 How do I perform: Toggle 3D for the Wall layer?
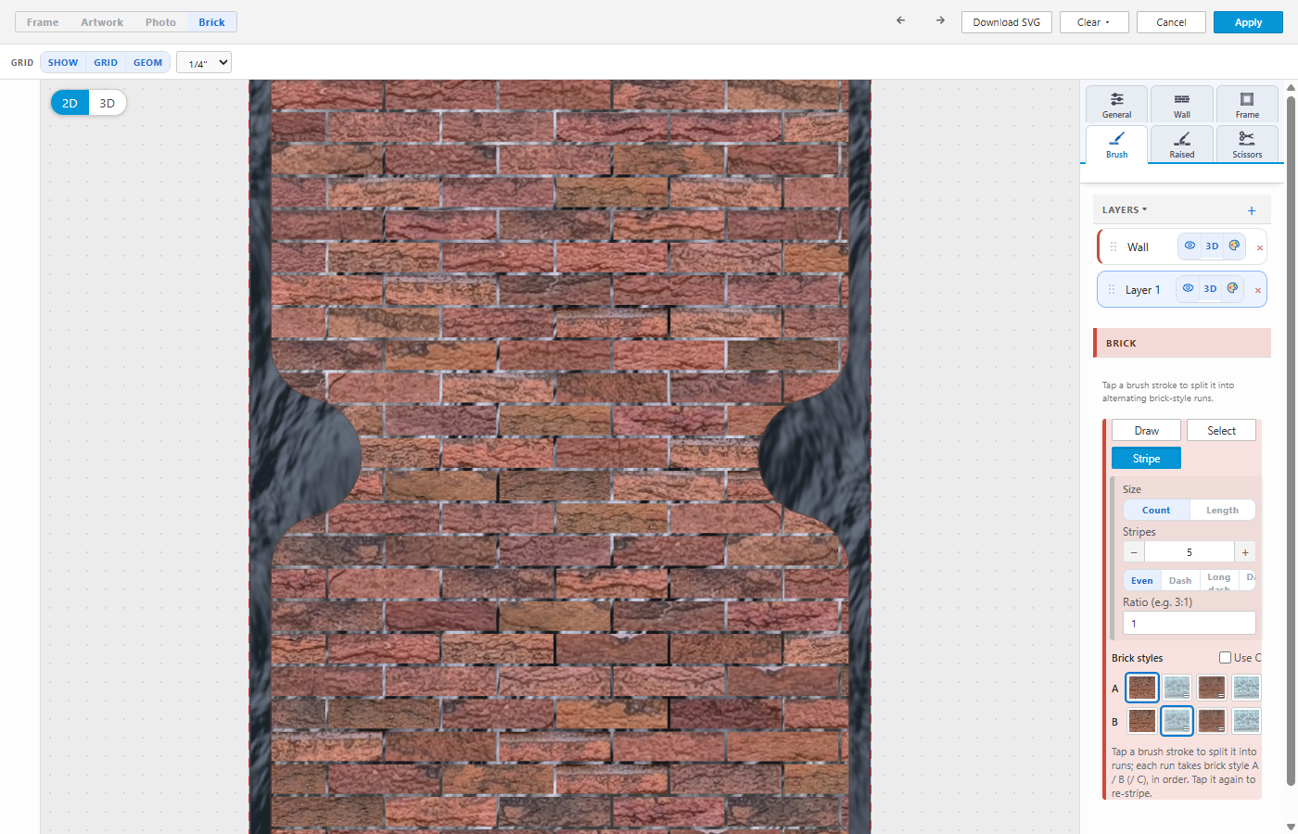coord(1212,246)
